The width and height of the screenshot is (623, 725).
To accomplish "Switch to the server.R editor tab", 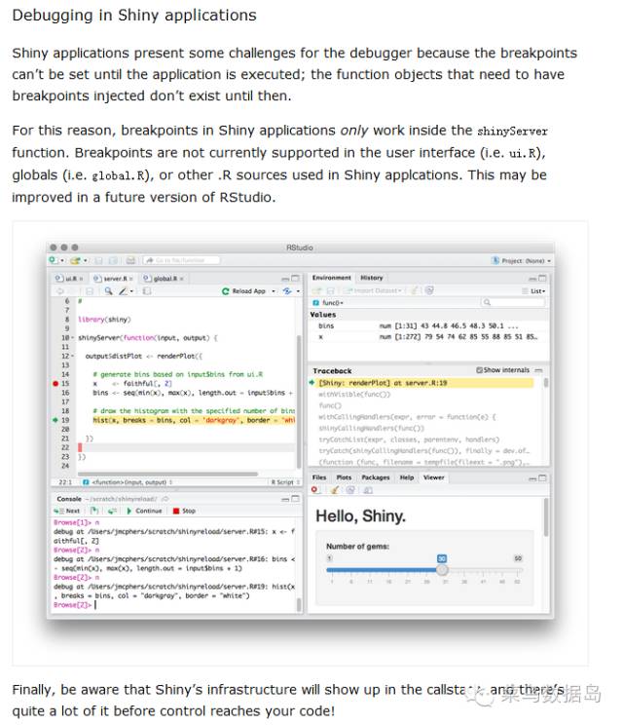I will 112,279.
